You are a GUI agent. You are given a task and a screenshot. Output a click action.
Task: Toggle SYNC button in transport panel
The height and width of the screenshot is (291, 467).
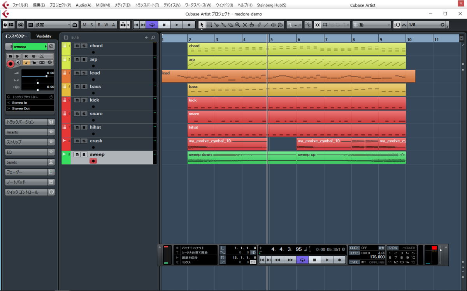pos(354,262)
